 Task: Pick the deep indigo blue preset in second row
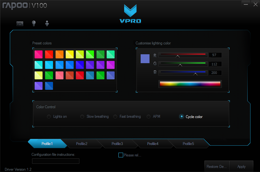point(80,65)
